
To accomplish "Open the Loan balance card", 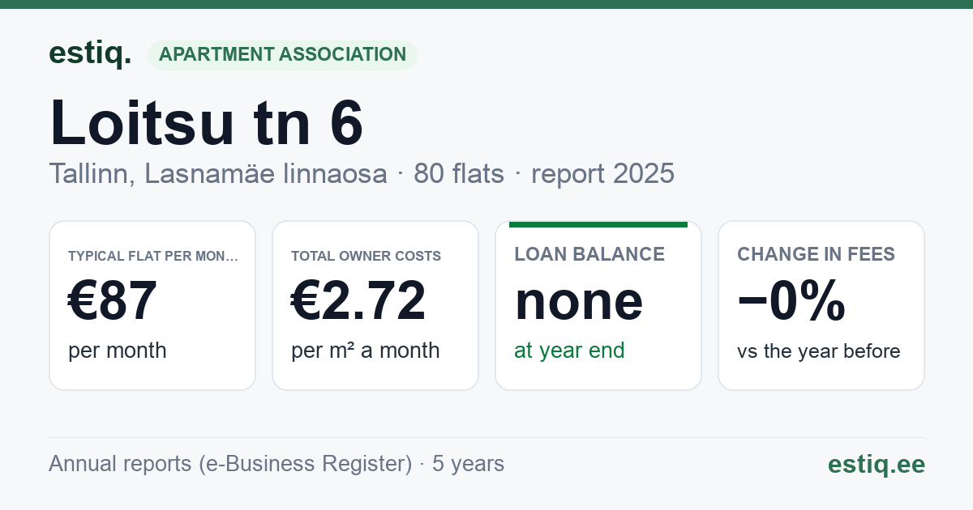I will [598, 305].
